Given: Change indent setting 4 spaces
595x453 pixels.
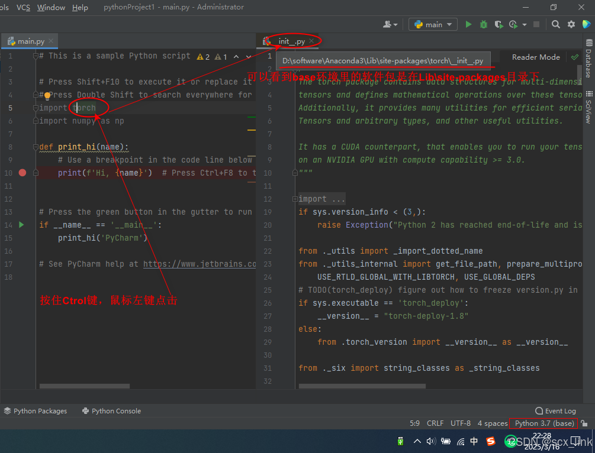Looking at the screenshot, I should point(493,423).
